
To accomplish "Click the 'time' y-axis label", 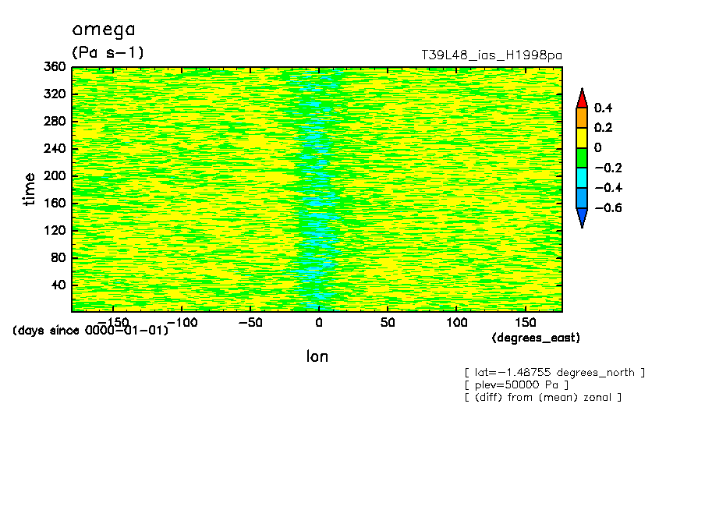I will click(x=29, y=189).
